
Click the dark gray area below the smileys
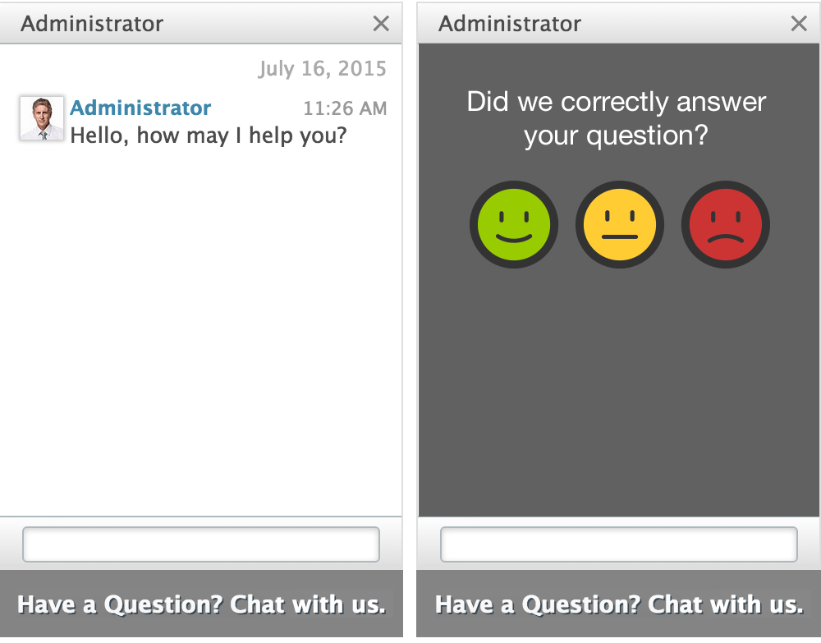(619, 394)
